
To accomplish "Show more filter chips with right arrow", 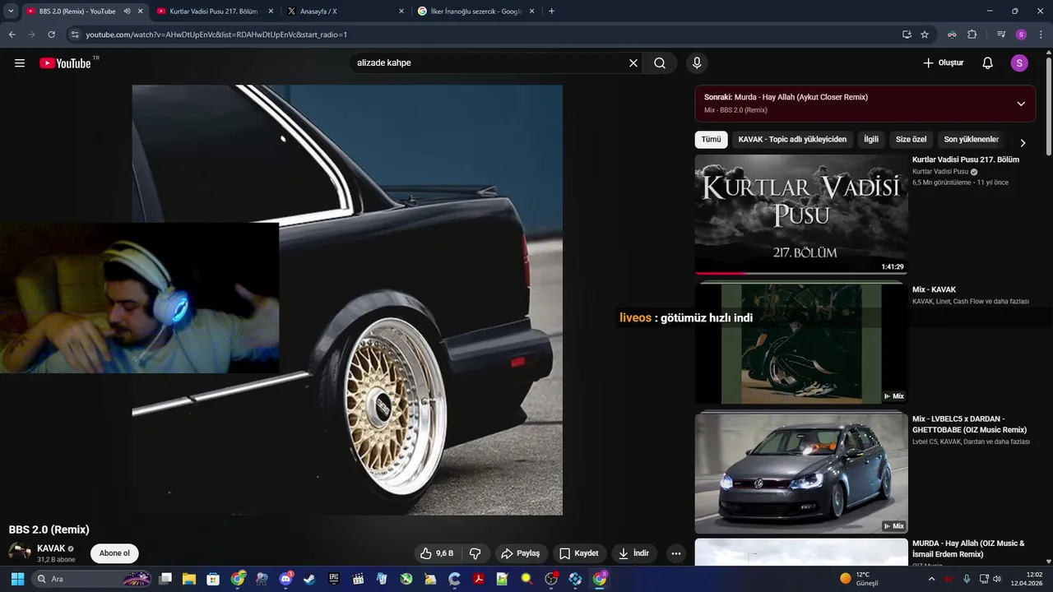I will point(1023,142).
